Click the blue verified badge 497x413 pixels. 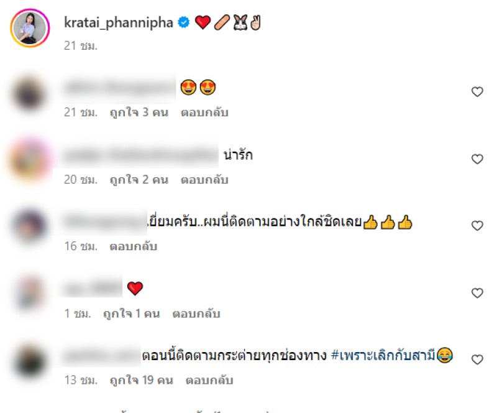[183, 22]
